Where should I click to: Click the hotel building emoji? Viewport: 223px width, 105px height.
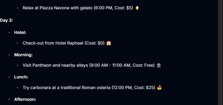(x=109, y=43)
